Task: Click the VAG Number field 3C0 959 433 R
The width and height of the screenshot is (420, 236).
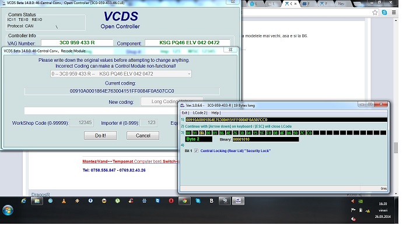Action: tap(77, 43)
